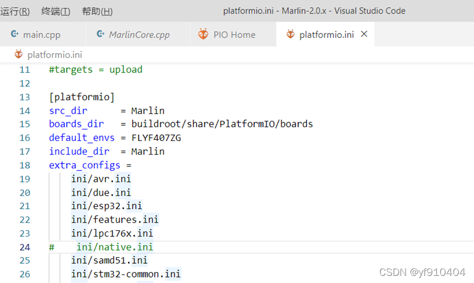Click the platformio.ini breadcrumb label
This screenshot has width=474, height=283.
(55, 55)
